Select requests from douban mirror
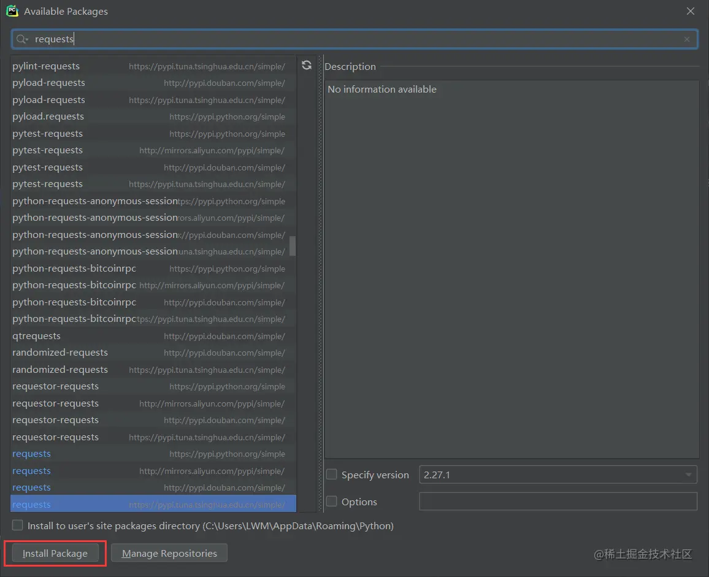The height and width of the screenshot is (577, 709). (x=153, y=487)
